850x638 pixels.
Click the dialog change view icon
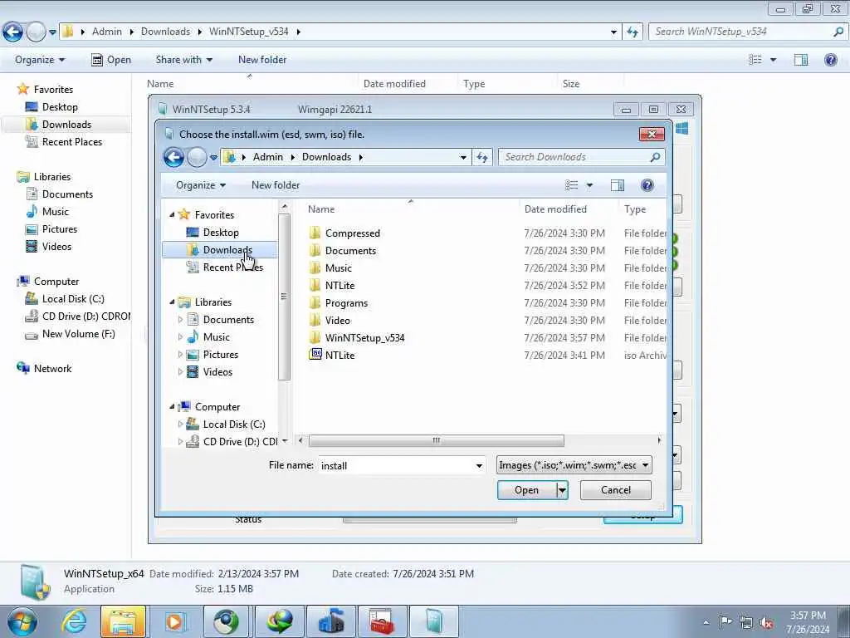[571, 185]
